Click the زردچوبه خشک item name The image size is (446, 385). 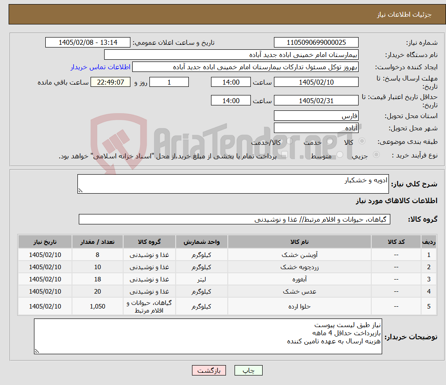click(x=299, y=267)
